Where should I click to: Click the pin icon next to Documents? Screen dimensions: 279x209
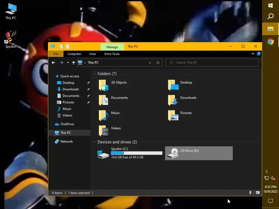(x=88, y=96)
